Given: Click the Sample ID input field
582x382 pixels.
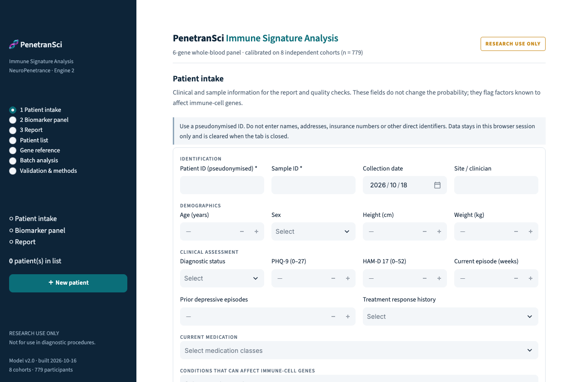Looking at the screenshot, I should pyautogui.click(x=313, y=185).
